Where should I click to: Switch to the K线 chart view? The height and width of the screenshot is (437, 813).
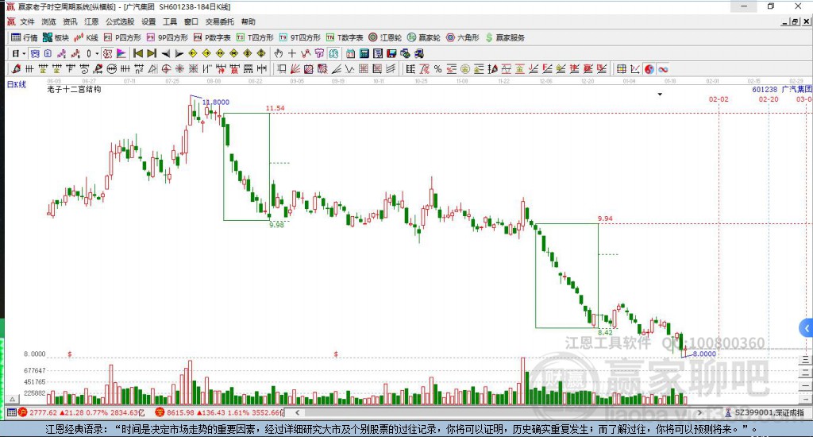(x=86, y=37)
